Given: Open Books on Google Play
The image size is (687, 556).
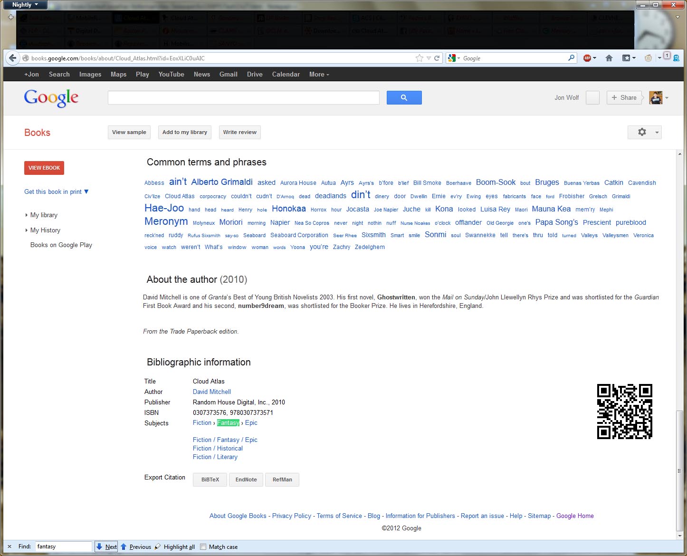Looking at the screenshot, I should point(61,245).
